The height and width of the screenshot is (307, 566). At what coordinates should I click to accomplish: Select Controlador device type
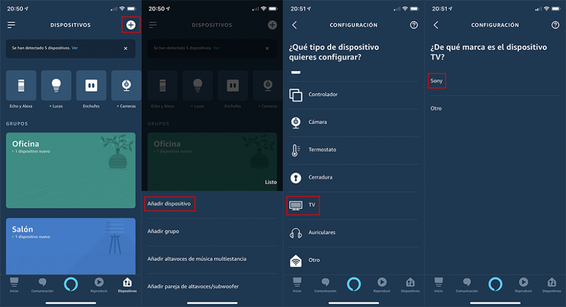pyautogui.click(x=353, y=95)
